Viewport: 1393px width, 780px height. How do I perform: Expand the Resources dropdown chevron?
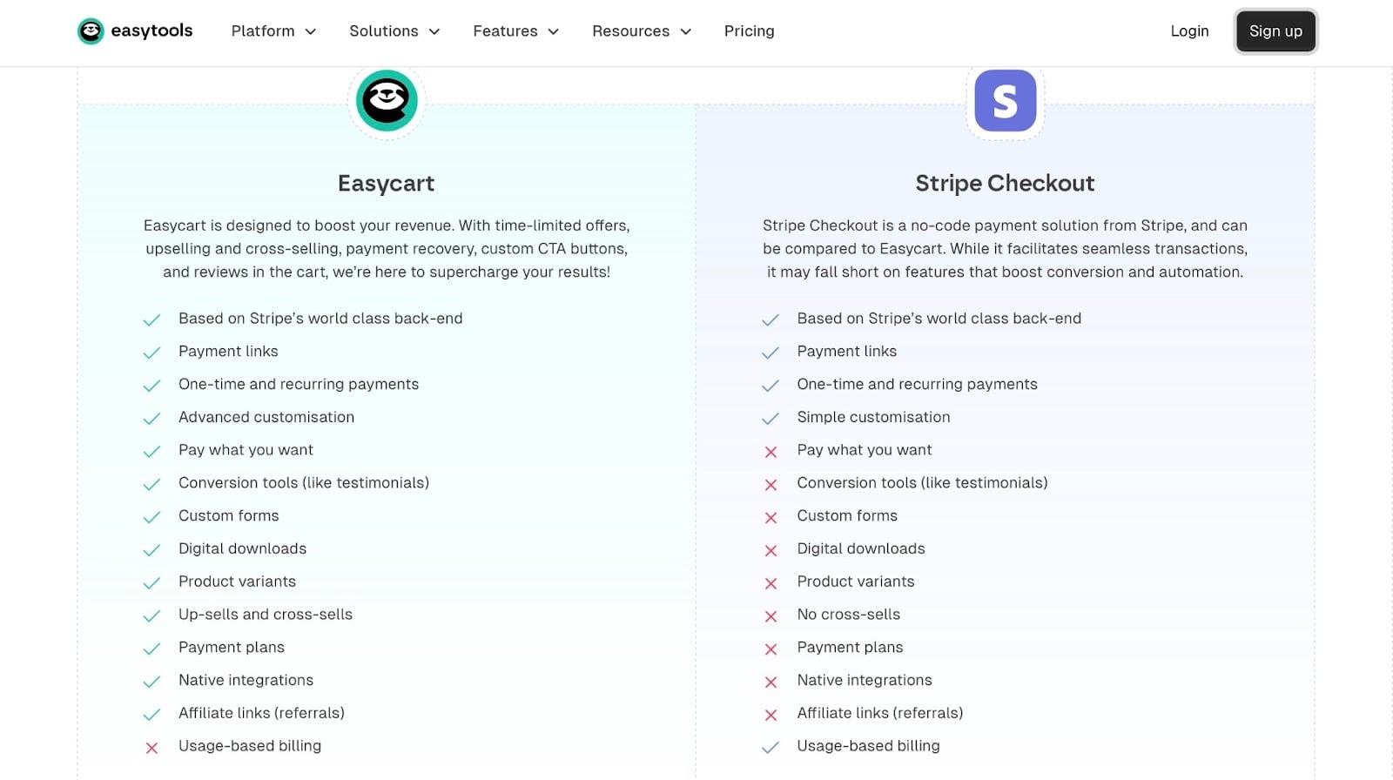click(686, 31)
